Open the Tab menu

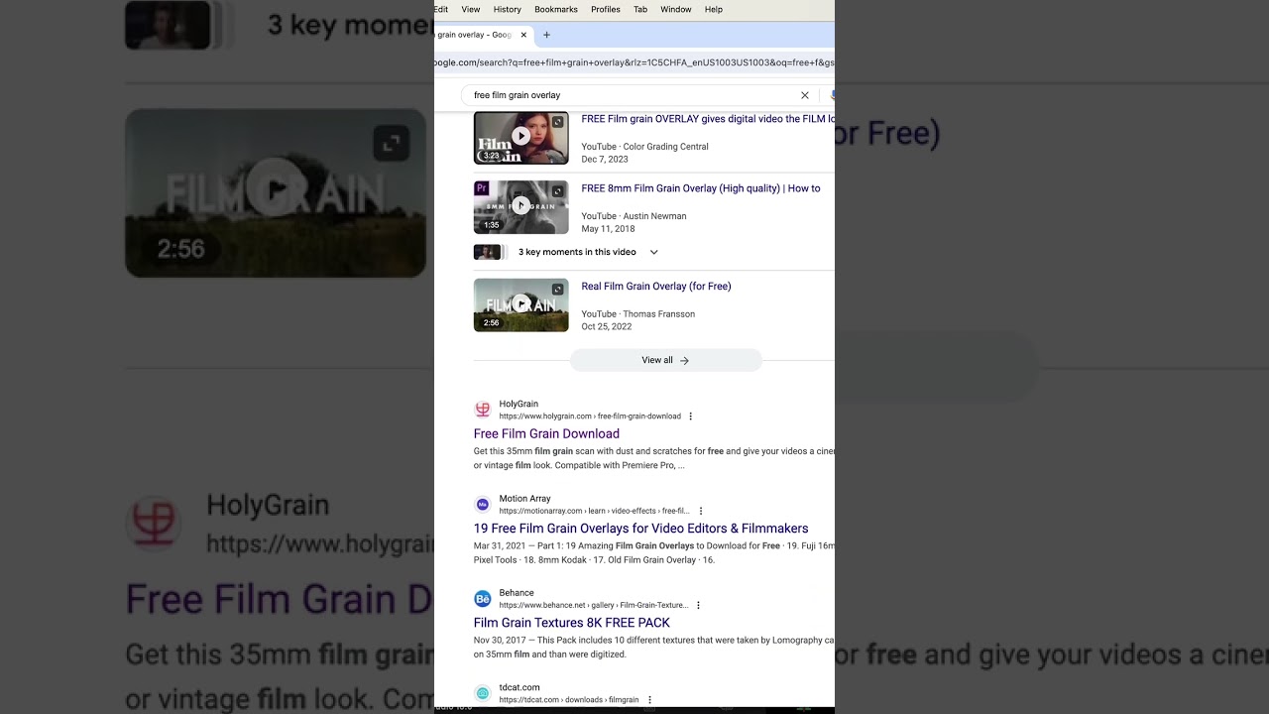[x=640, y=9]
